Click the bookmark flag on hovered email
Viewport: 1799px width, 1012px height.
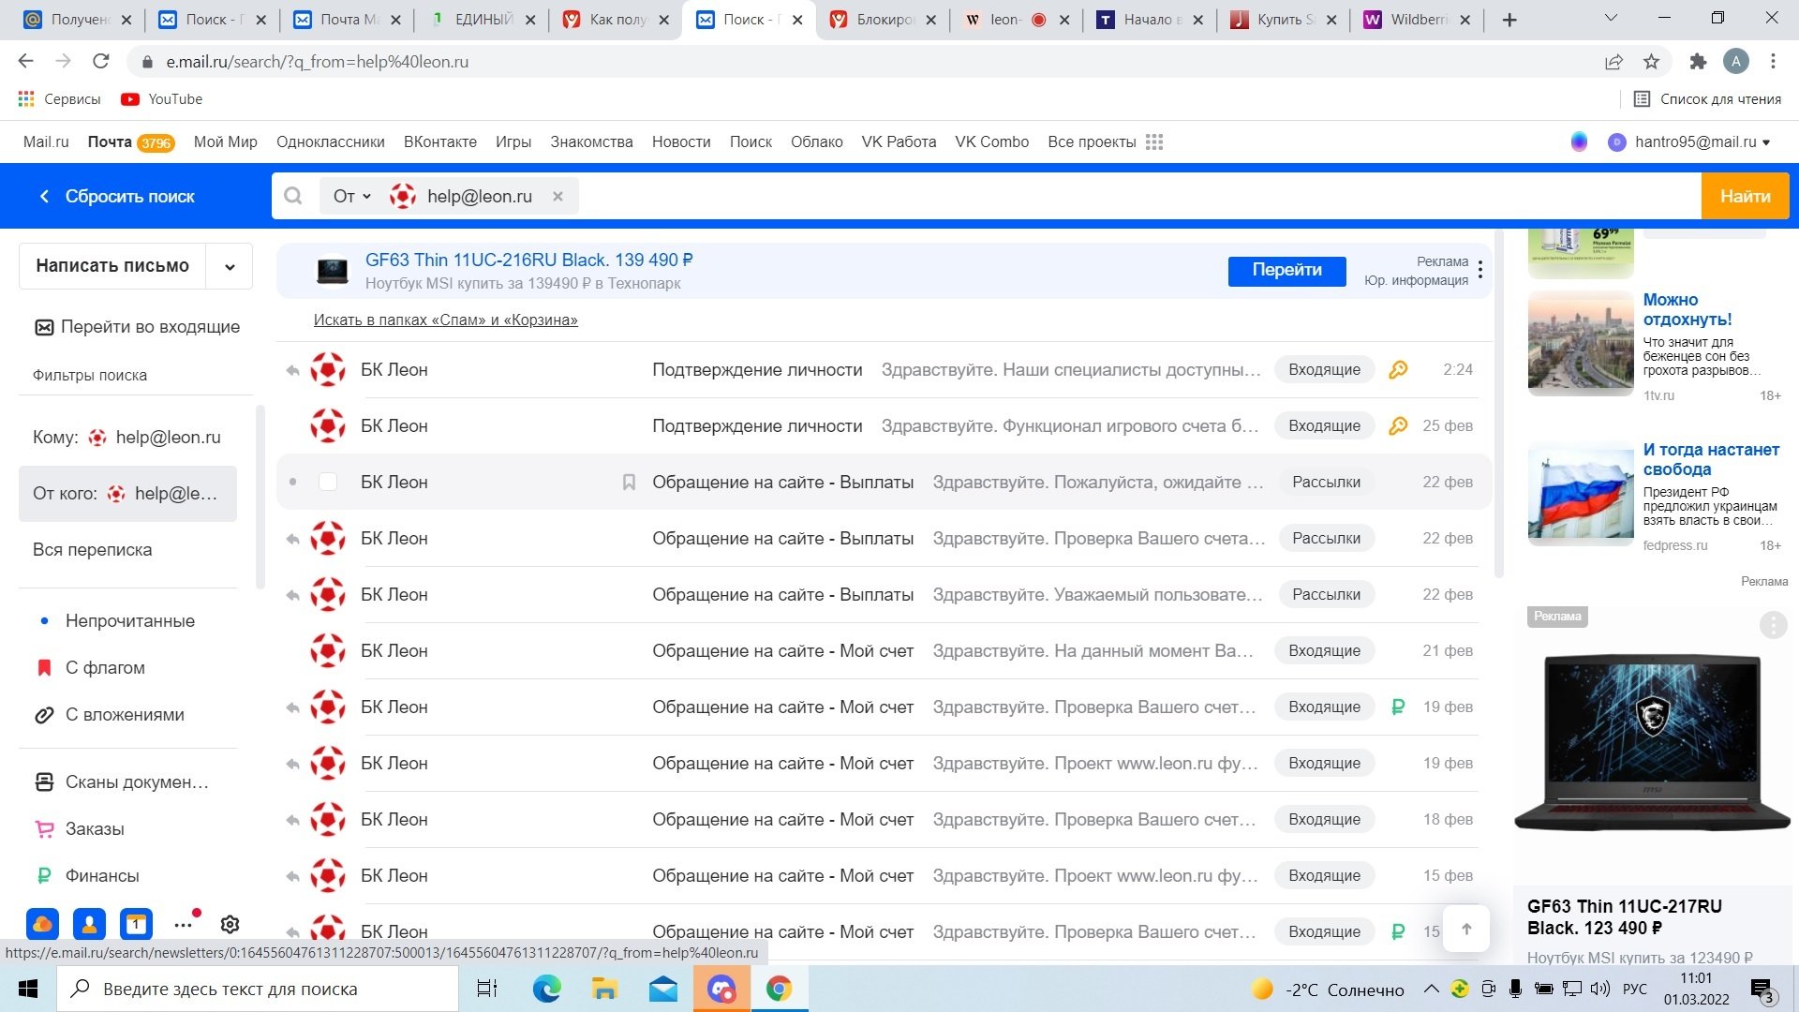629,482
